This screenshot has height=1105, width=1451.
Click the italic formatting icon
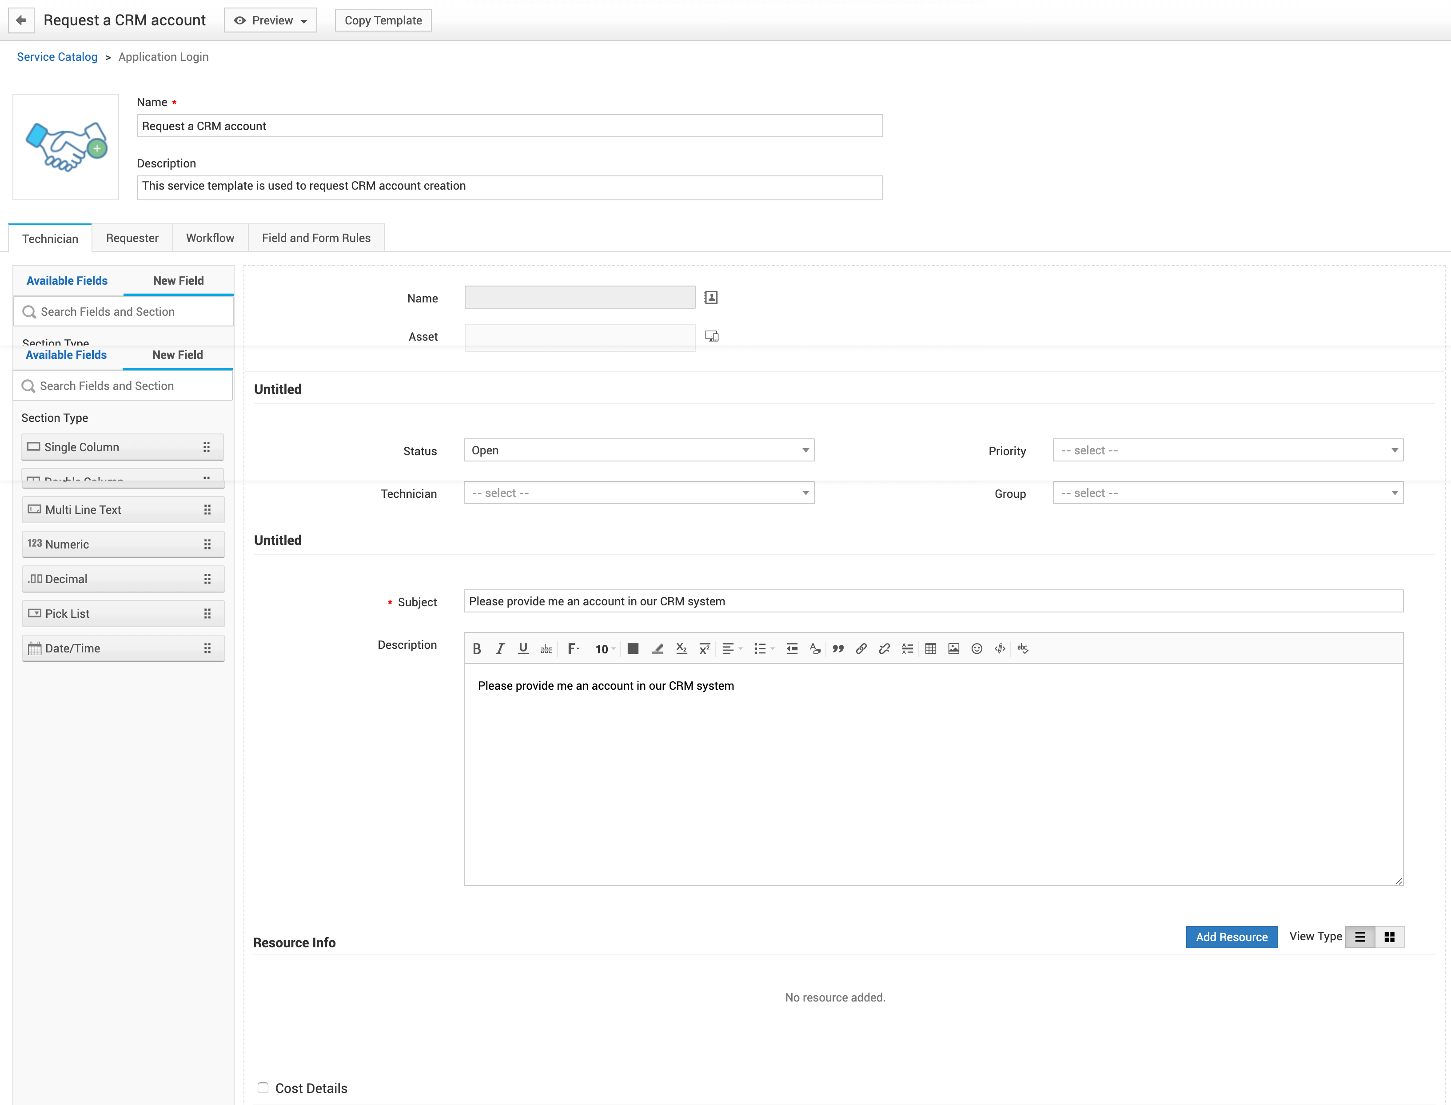tap(499, 648)
